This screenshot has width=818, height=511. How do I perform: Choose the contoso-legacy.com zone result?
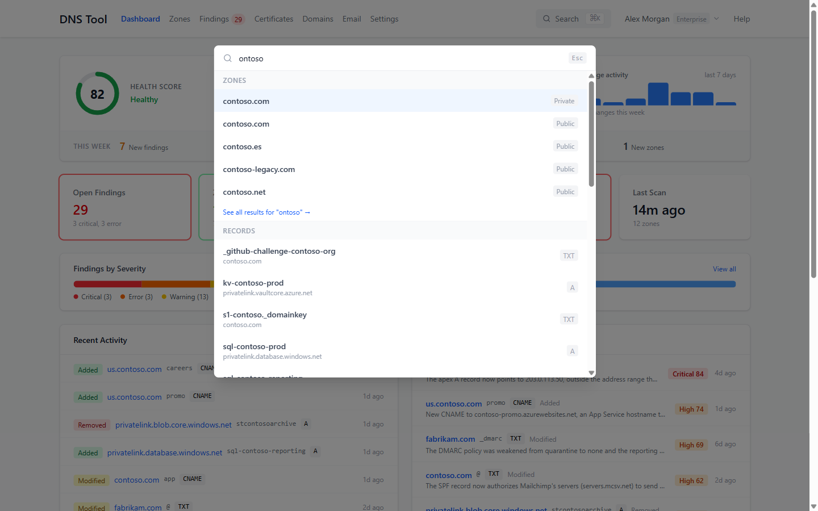click(x=400, y=169)
